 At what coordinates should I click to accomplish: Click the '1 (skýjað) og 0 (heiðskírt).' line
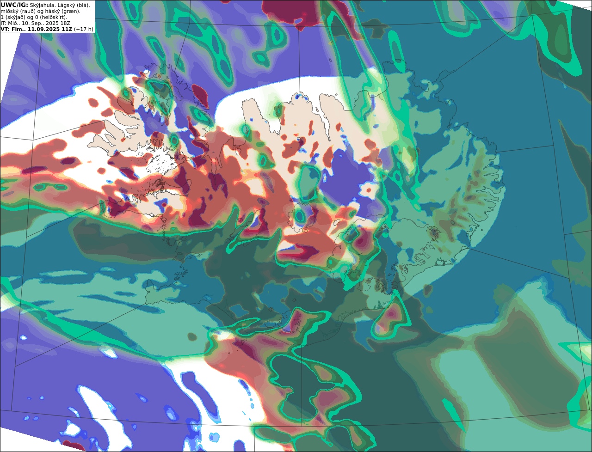[x=34, y=17]
